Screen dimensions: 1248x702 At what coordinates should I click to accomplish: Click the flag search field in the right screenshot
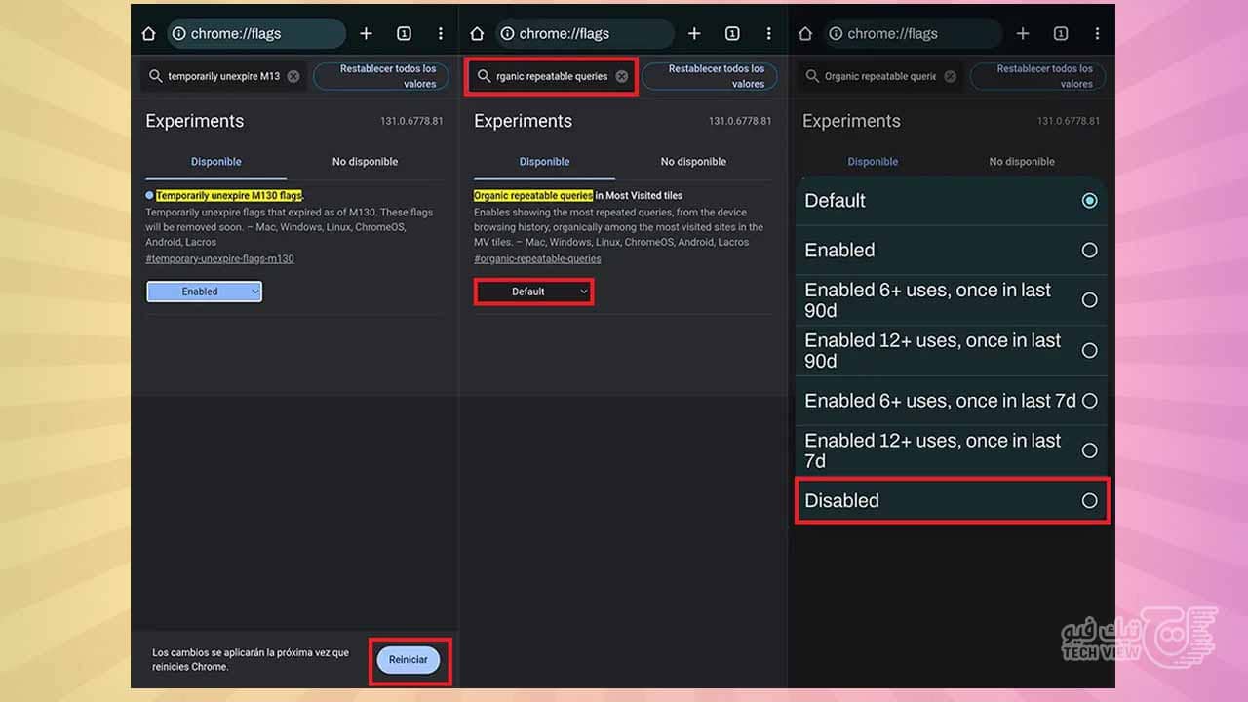[x=880, y=76]
